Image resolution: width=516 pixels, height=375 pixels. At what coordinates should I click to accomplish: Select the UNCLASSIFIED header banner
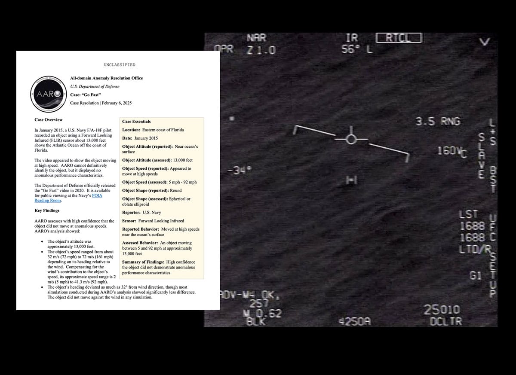(119, 64)
